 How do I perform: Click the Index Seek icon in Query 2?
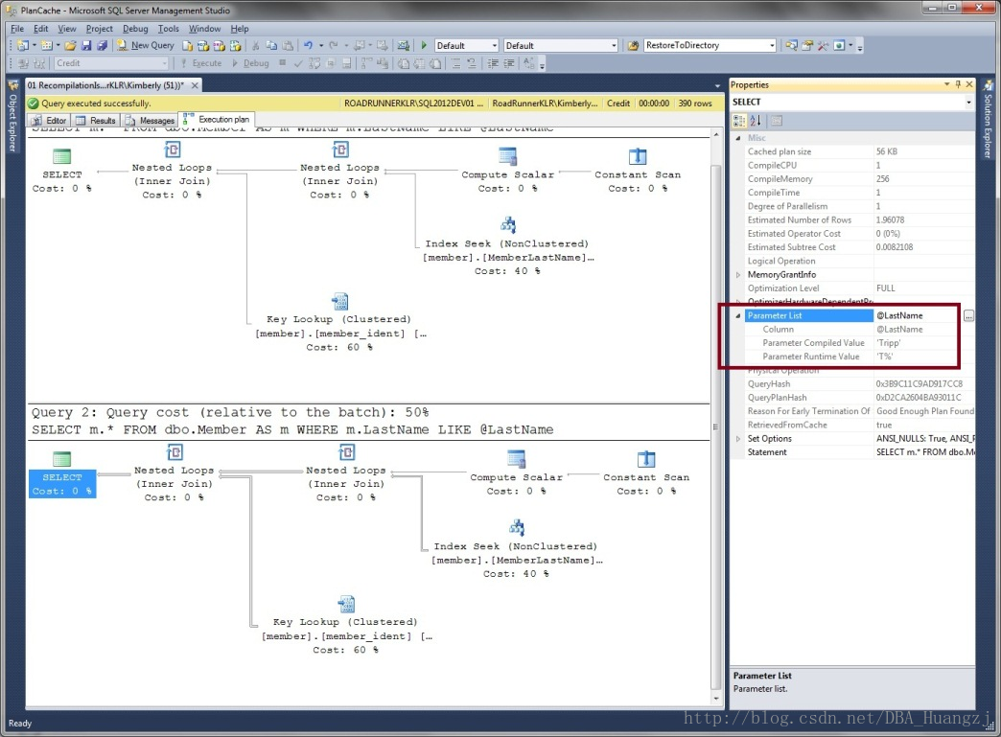pyautogui.click(x=517, y=527)
